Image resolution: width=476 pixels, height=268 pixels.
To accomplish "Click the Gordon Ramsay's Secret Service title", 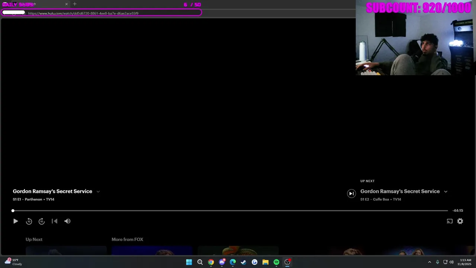I will tap(52, 191).
